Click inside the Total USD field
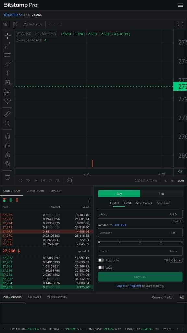 (x=140, y=251)
